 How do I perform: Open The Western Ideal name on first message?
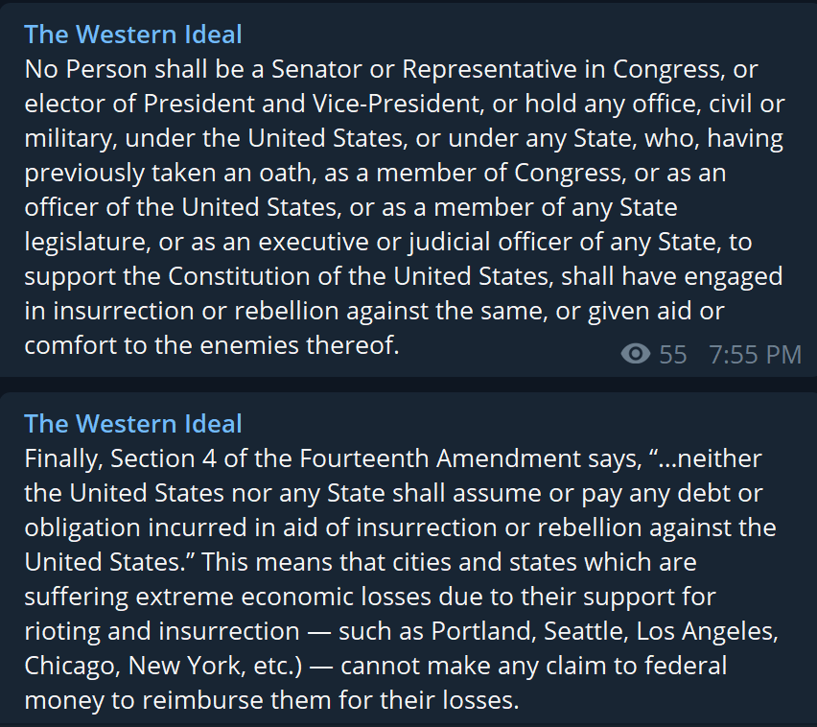133,35
